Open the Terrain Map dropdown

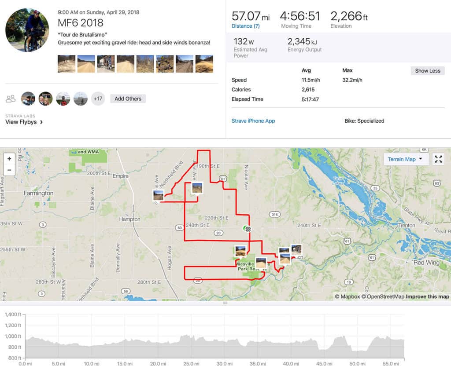click(x=405, y=159)
